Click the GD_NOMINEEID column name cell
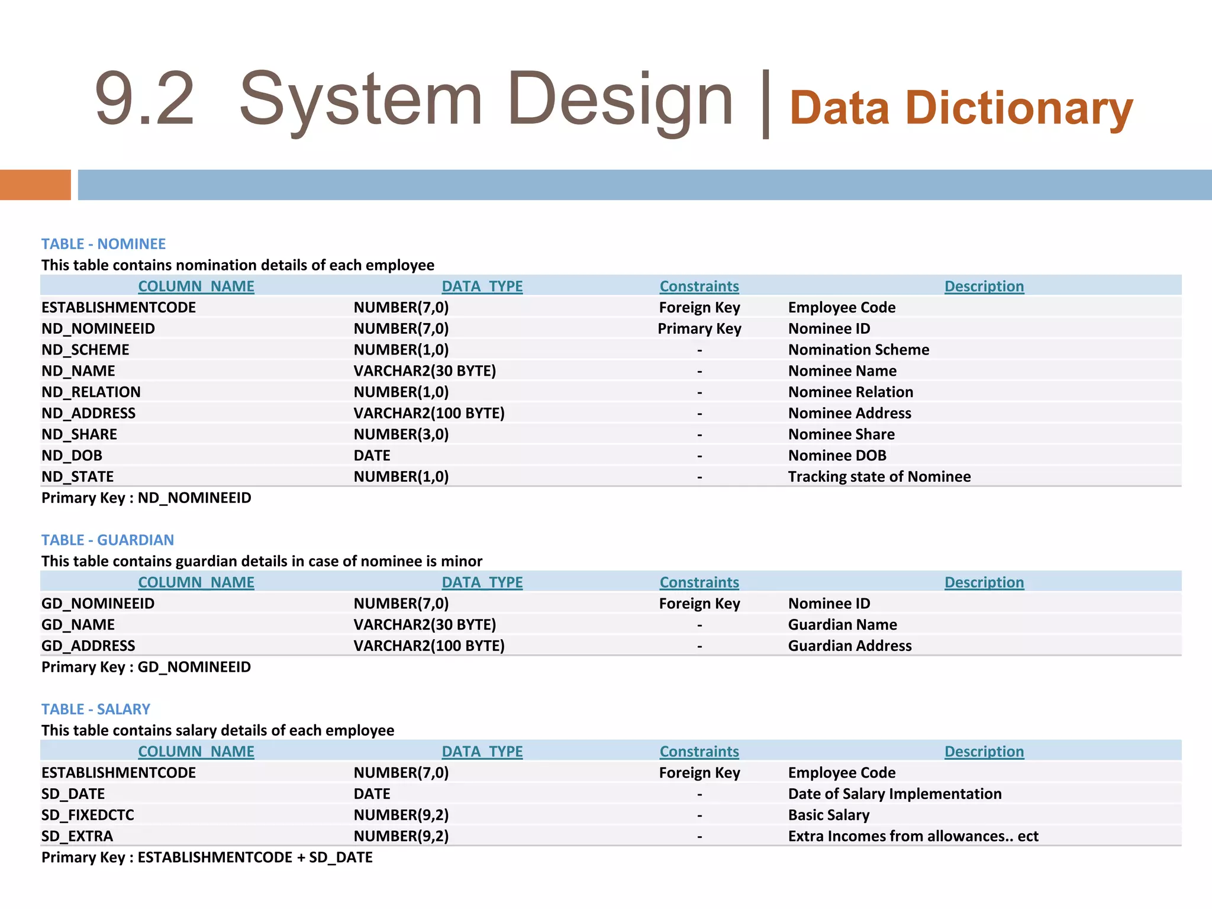The width and height of the screenshot is (1212, 909). point(98,604)
